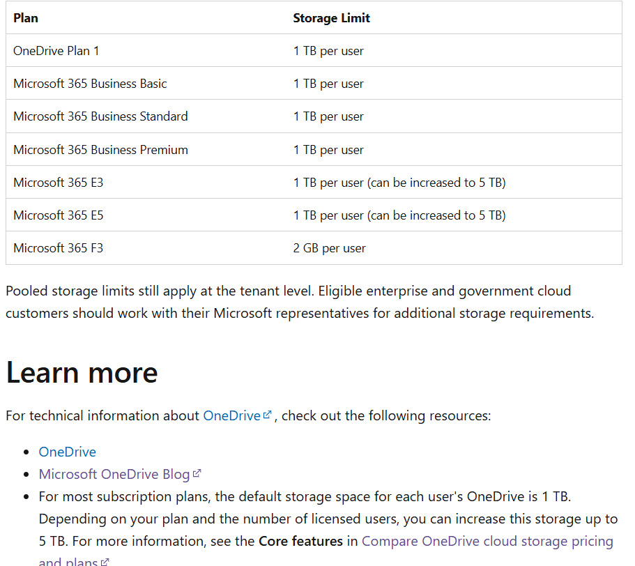Screen dimensions: 635x566
Task: Open the OneDrive bullet list link
Action: point(67,452)
